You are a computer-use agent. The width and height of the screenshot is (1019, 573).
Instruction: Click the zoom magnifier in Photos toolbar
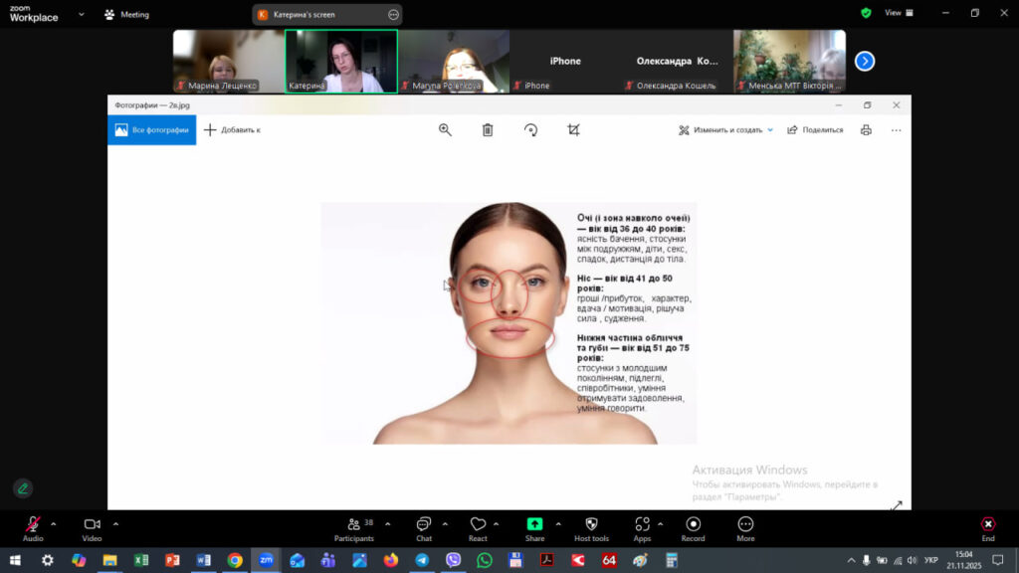[445, 129]
